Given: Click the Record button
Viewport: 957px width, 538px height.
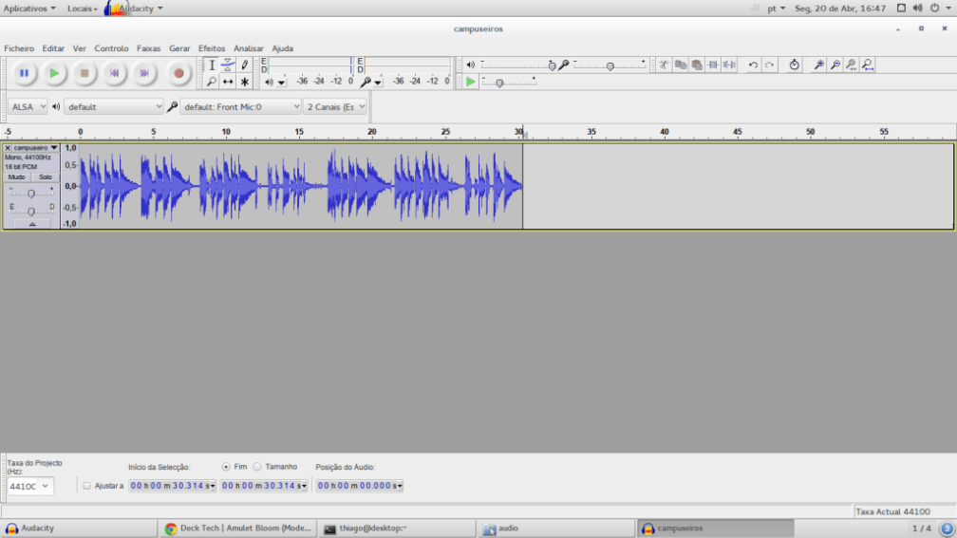Looking at the screenshot, I should coord(178,73).
